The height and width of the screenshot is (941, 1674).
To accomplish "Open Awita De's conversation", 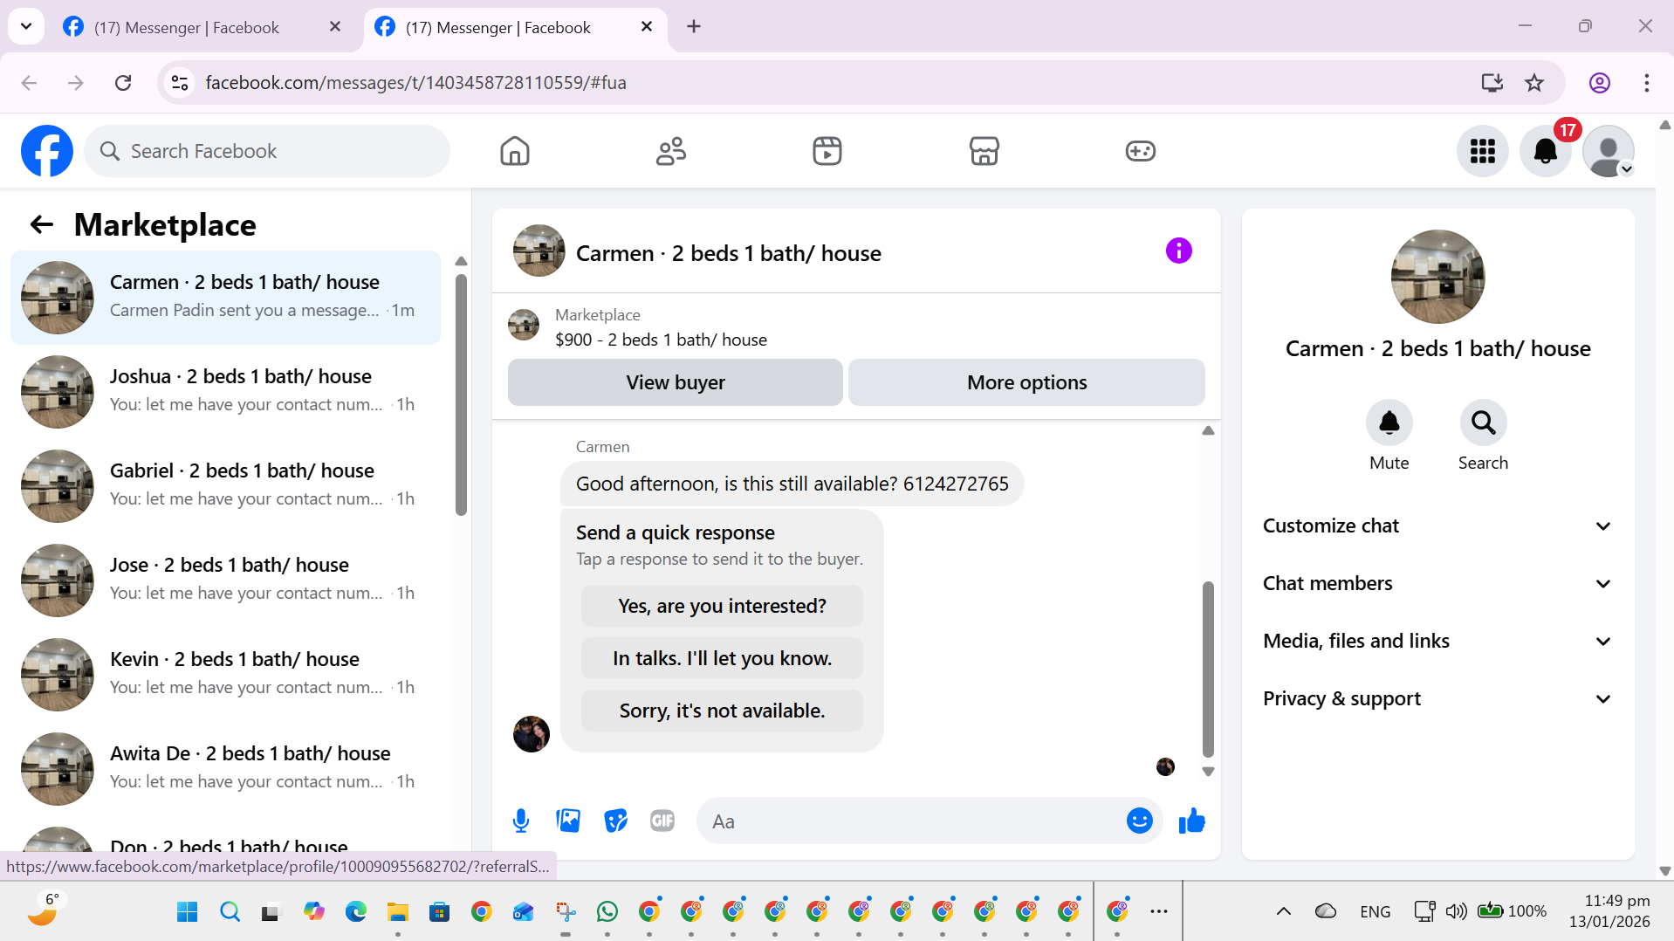I will (226, 768).
